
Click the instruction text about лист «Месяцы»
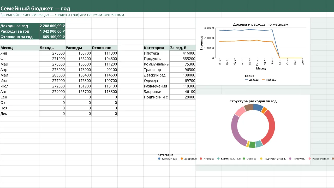tap(63, 15)
